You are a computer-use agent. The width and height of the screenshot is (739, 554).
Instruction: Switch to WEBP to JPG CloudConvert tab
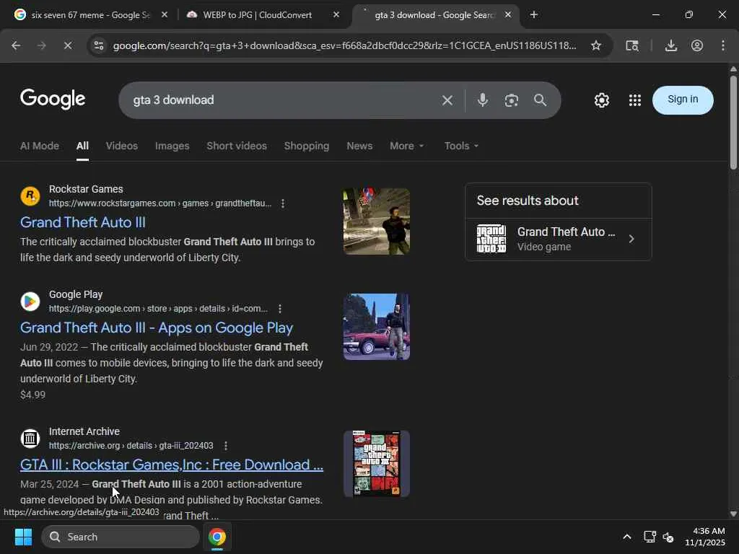[258, 14]
